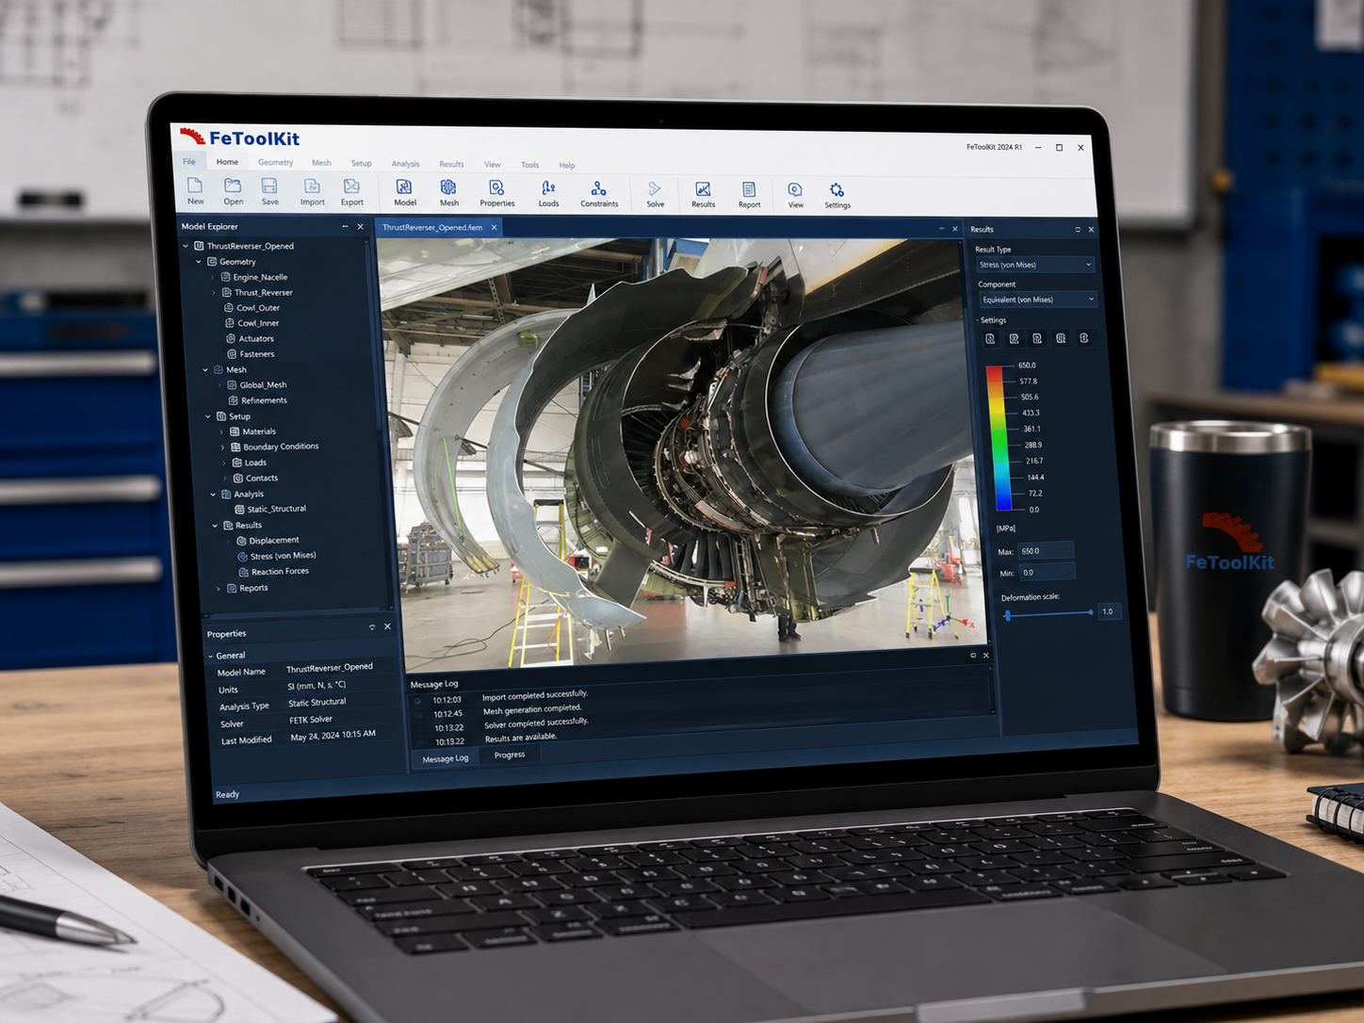This screenshot has width=1364, height=1023.
Task: Collapse the Results tree node
Action: click(215, 526)
